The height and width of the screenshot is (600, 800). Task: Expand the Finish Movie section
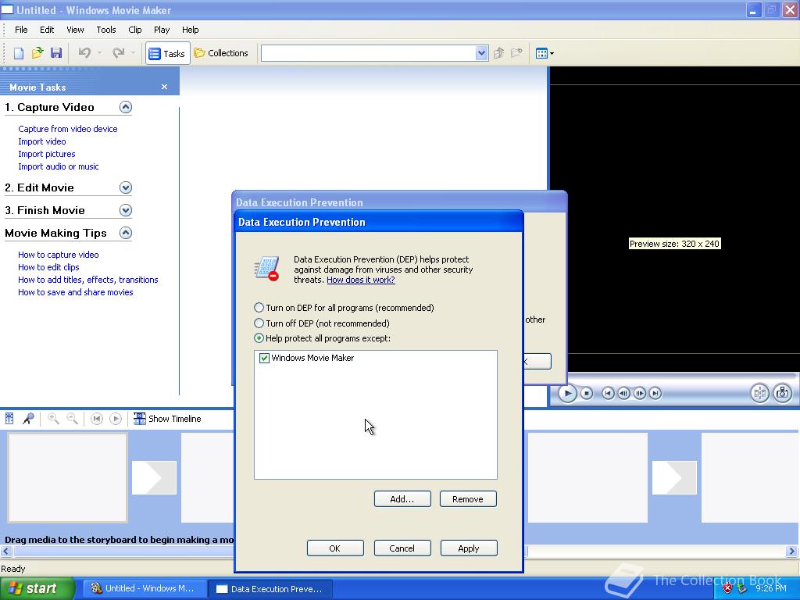[x=126, y=210]
